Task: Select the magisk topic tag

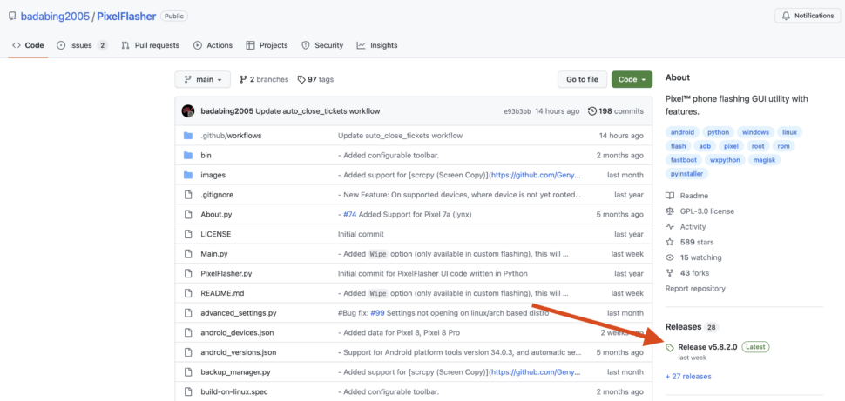Action: coord(765,160)
